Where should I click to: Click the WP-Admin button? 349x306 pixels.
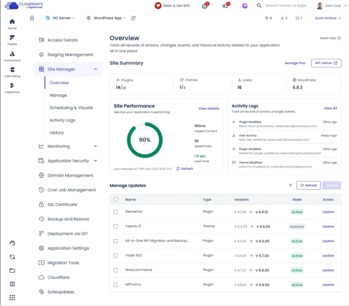326,63
